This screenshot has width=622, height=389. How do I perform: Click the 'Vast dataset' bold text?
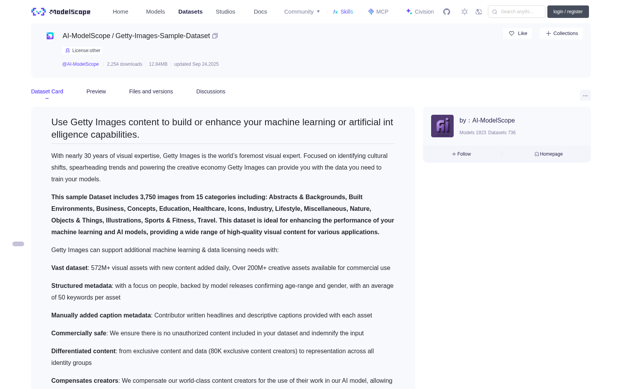[69, 268]
